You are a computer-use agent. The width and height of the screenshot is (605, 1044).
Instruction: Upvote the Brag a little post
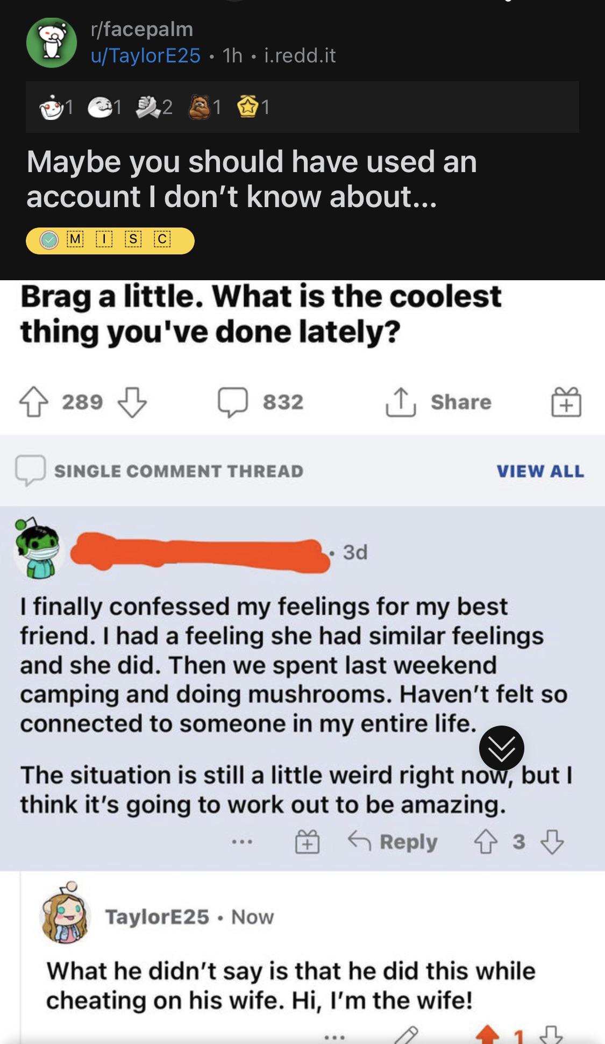click(x=34, y=402)
